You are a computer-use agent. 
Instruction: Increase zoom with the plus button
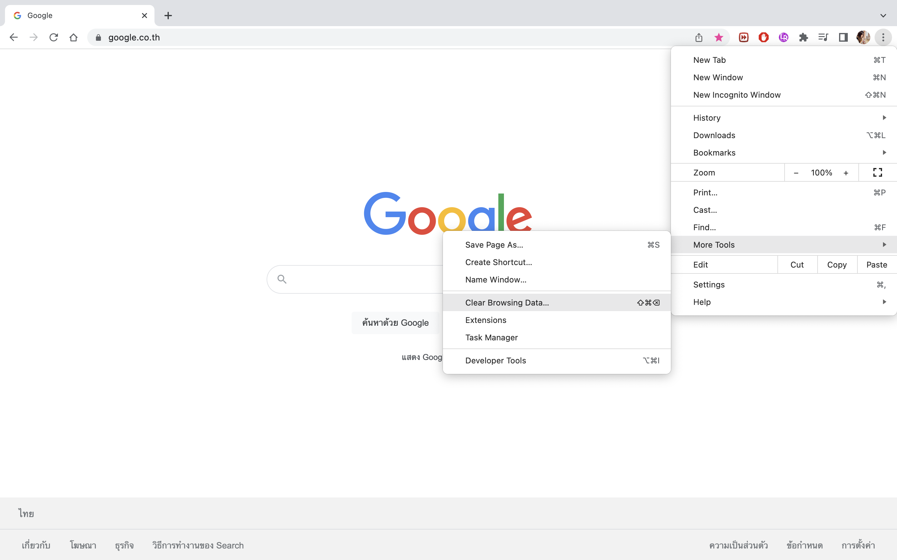pos(846,173)
